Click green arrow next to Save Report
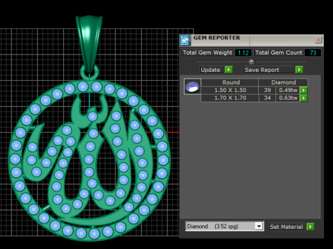The image size is (333, 249). pos(299,70)
